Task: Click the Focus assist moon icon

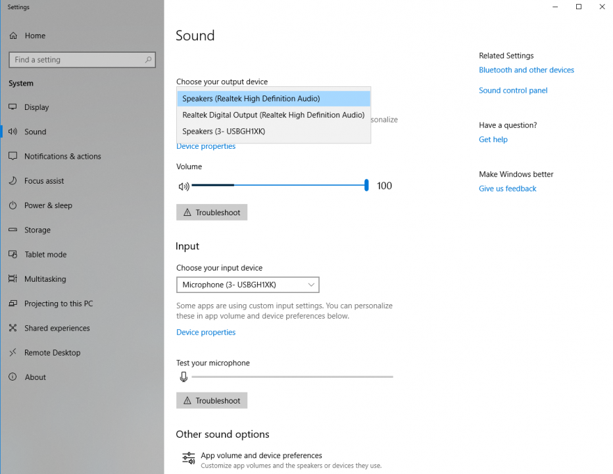Action: click(x=12, y=181)
